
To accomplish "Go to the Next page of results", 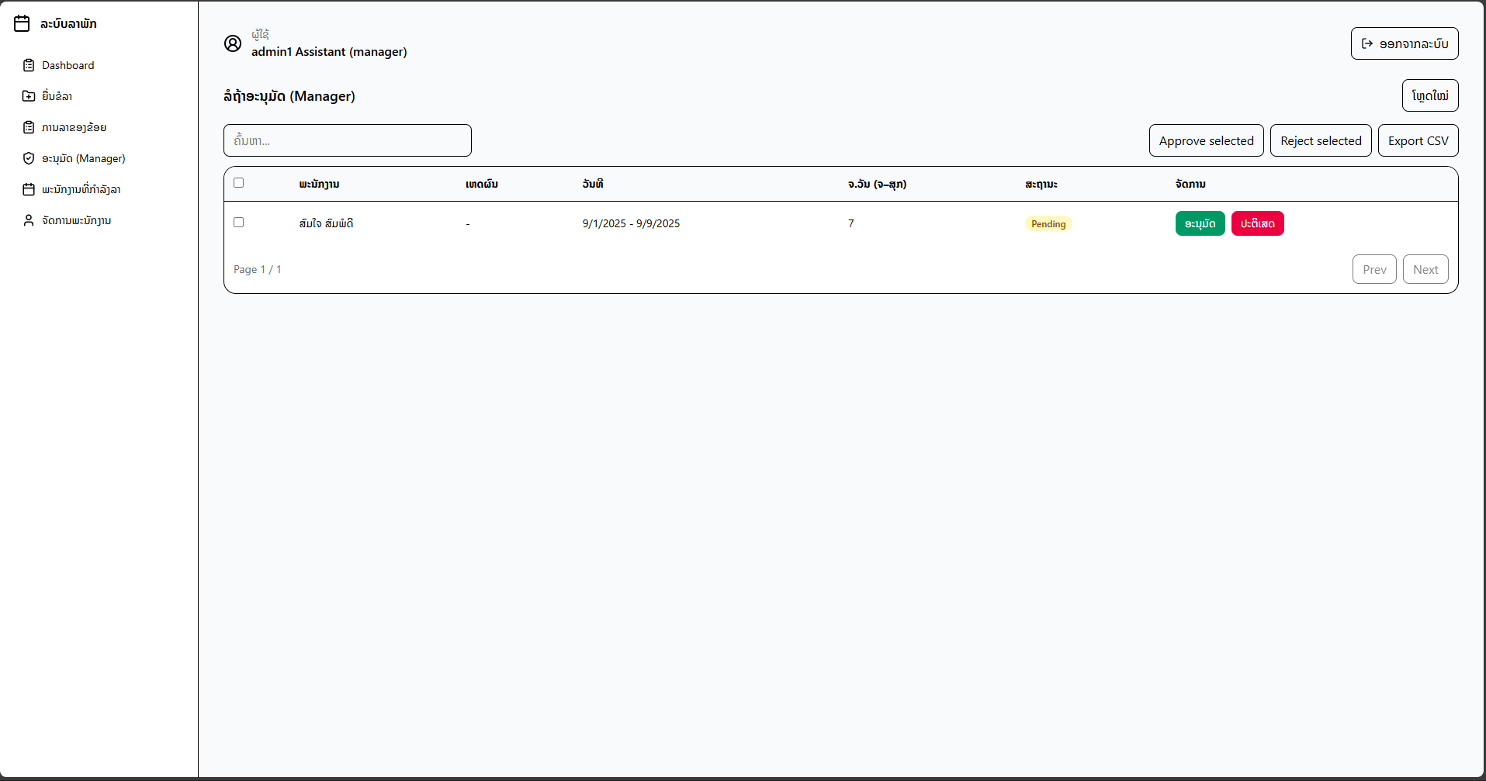I will [x=1425, y=269].
